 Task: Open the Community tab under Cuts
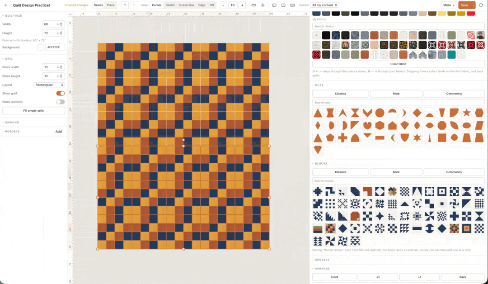coord(454,94)
